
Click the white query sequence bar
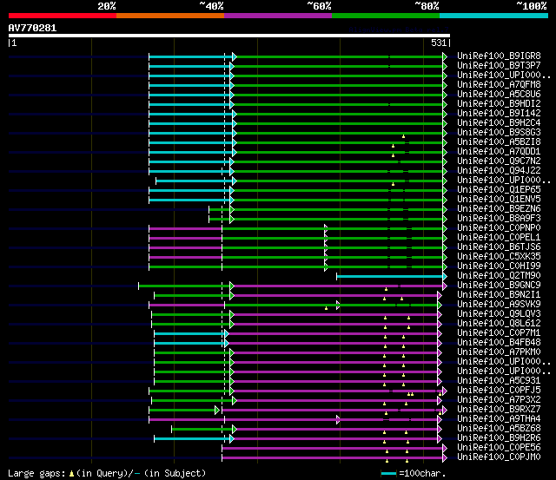point(229,36)
